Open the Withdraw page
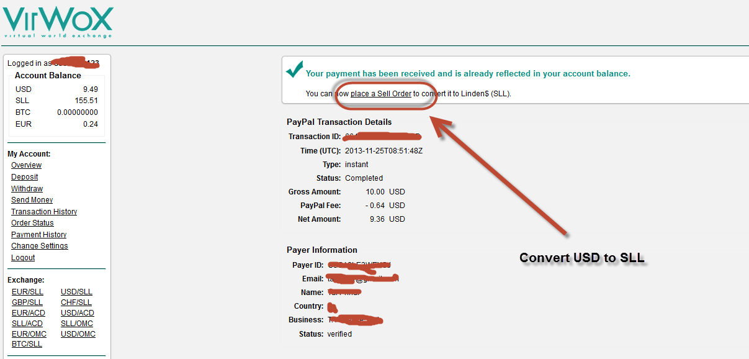This screenshot has height=359, width=749. (x=27, y=189)
